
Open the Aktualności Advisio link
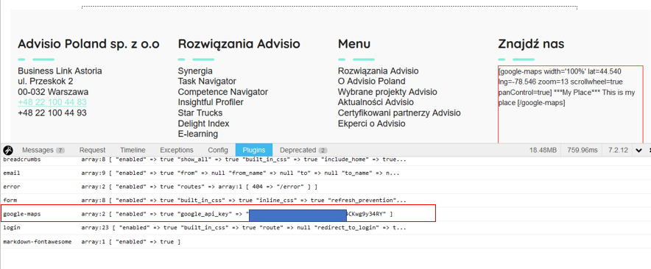click(x=376, y=102)
